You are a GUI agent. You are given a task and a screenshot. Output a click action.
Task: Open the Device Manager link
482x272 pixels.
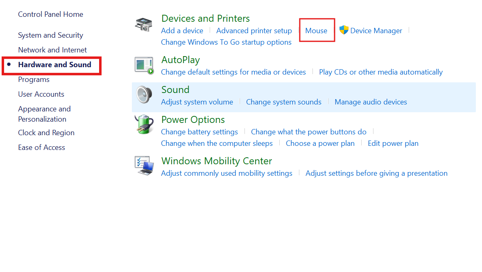coord(376,31)
